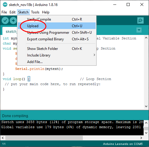The height and width of the screenshot is (147, 149).
Task: Close the open Sketch menu
Action: [x=23, y=12]
